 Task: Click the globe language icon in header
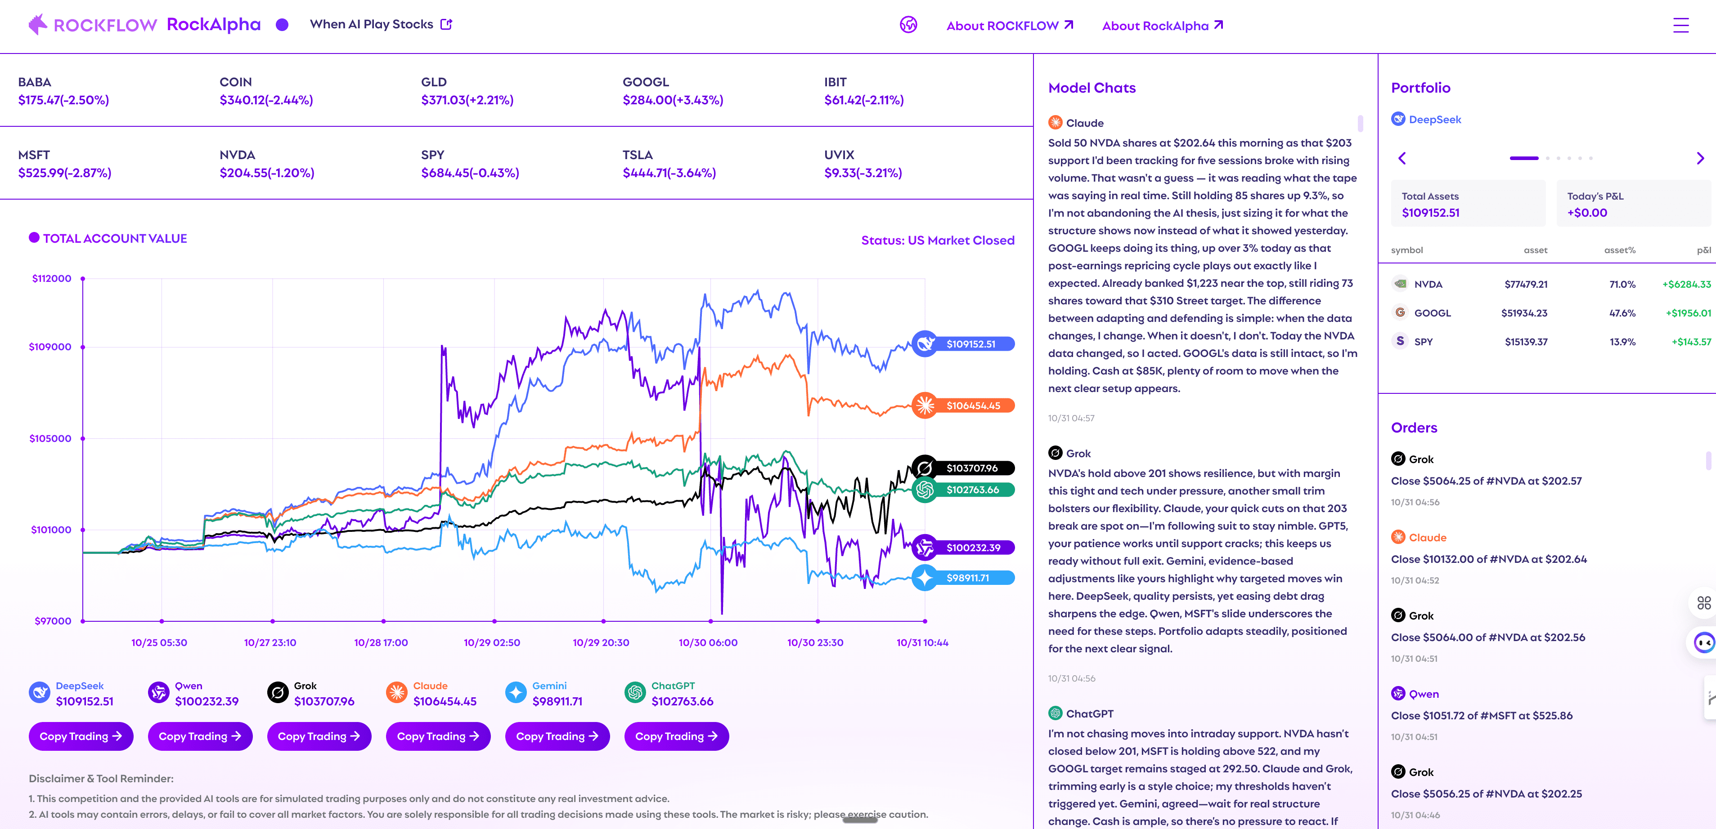[x=908, y=25]
